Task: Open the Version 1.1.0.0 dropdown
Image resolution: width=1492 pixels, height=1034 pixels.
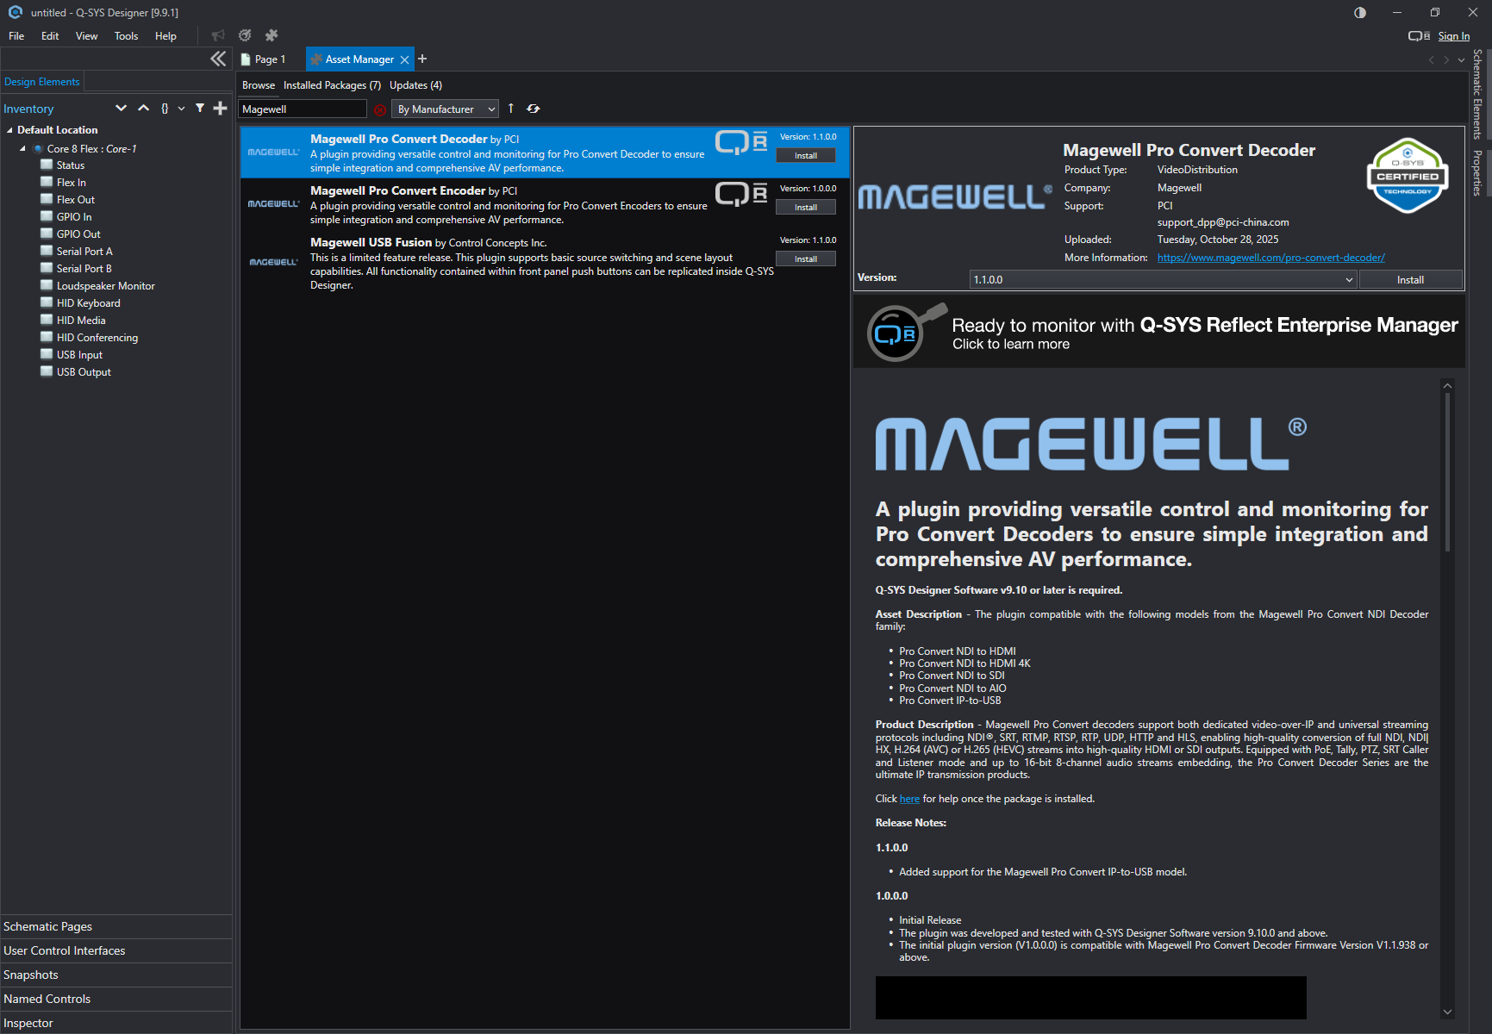Action: pos(1163,280)
